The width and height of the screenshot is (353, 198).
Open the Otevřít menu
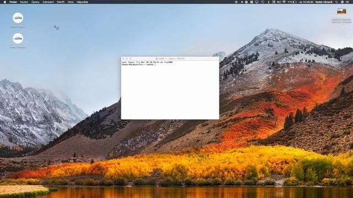(x=61, y=2)
